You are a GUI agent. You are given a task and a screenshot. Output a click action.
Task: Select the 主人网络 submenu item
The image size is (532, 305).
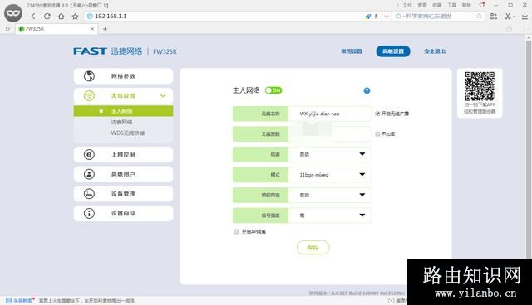(123, 111)
